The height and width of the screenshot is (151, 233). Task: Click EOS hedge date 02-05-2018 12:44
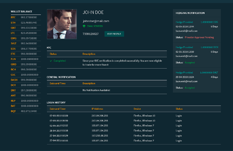coord(185,27)
